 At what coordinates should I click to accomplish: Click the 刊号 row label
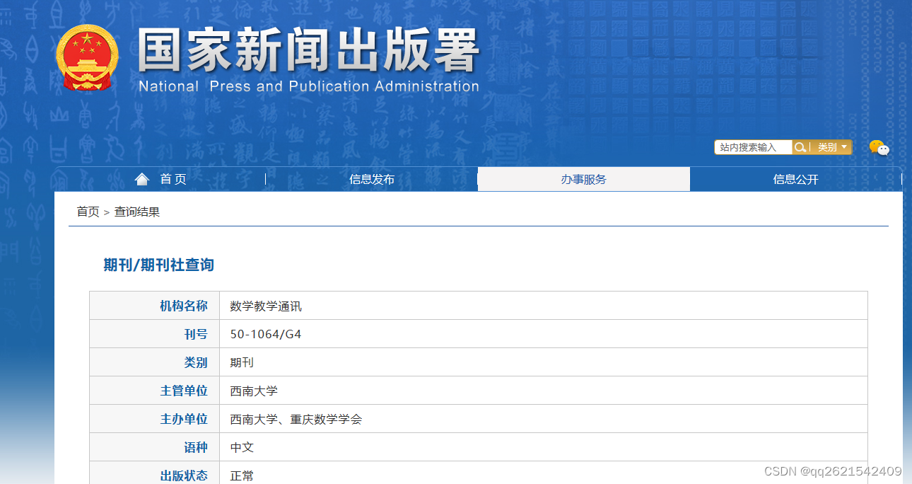pyautogui.click(x=196, y=334)
